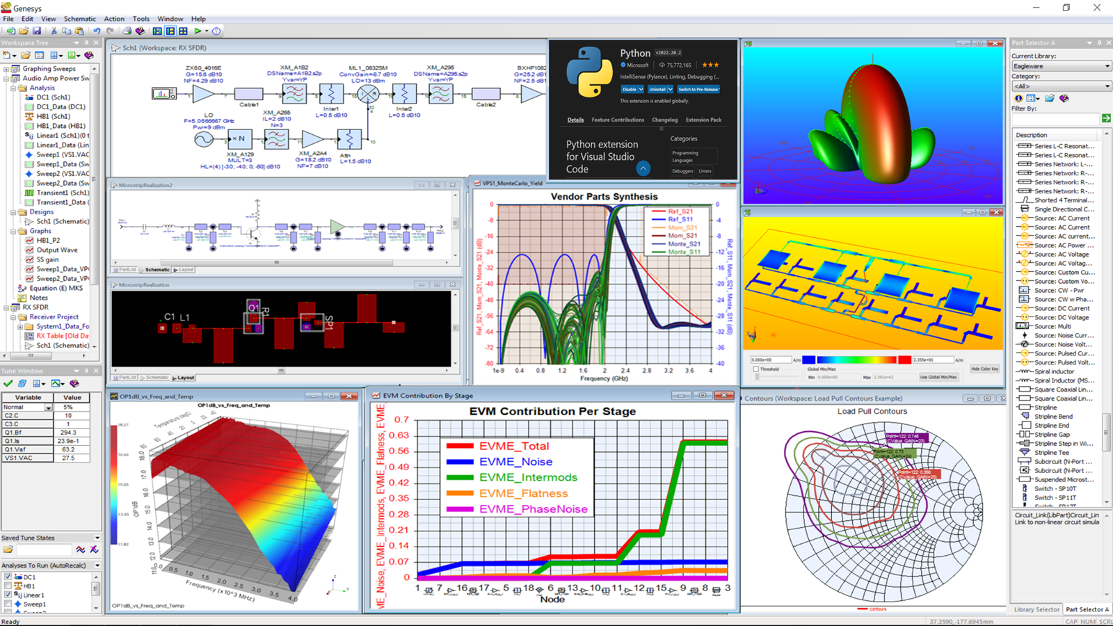The height and width of the screenshot is (626, 1113).
Task: Select the Save icon on the main toolbar
Action: [38, 31]
